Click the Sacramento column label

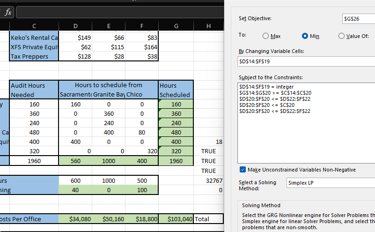75,95
